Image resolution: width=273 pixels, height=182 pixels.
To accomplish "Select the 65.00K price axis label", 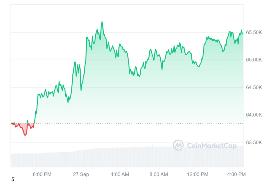I will tap(254, 60).
